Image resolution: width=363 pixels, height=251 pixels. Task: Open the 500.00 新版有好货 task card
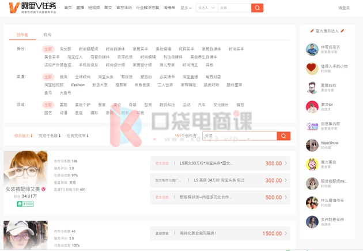pyautogui.click(x=220, y=197)
